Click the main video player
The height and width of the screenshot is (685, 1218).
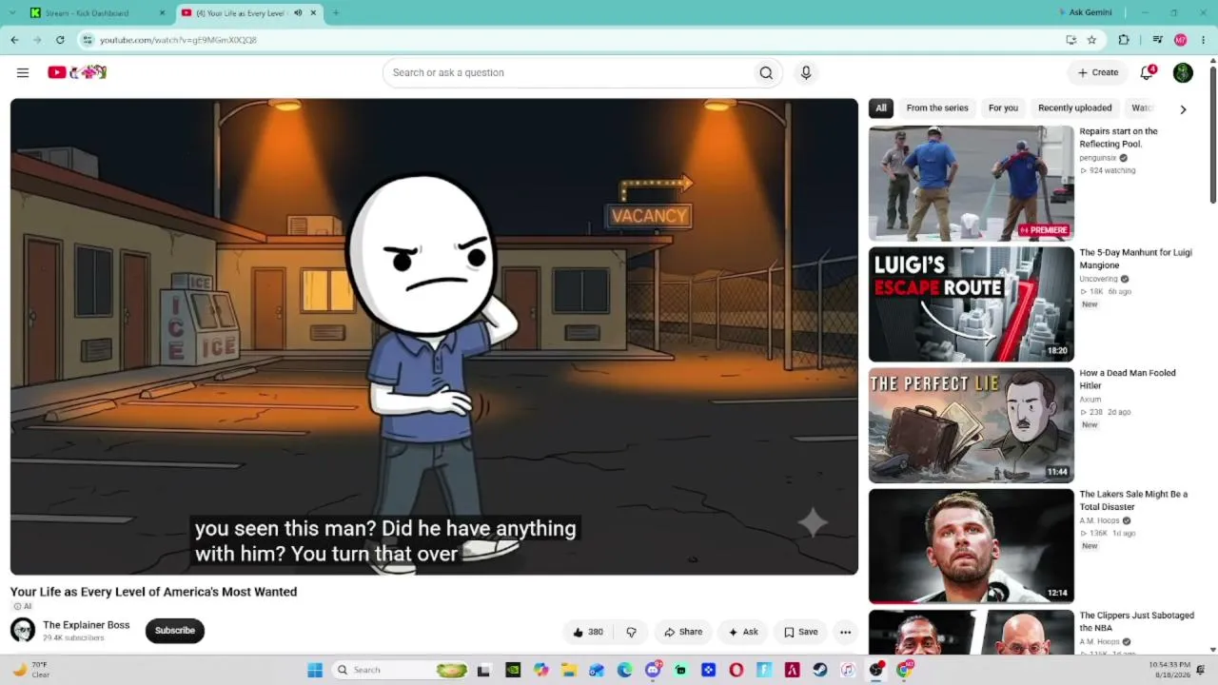coord(434,337)
